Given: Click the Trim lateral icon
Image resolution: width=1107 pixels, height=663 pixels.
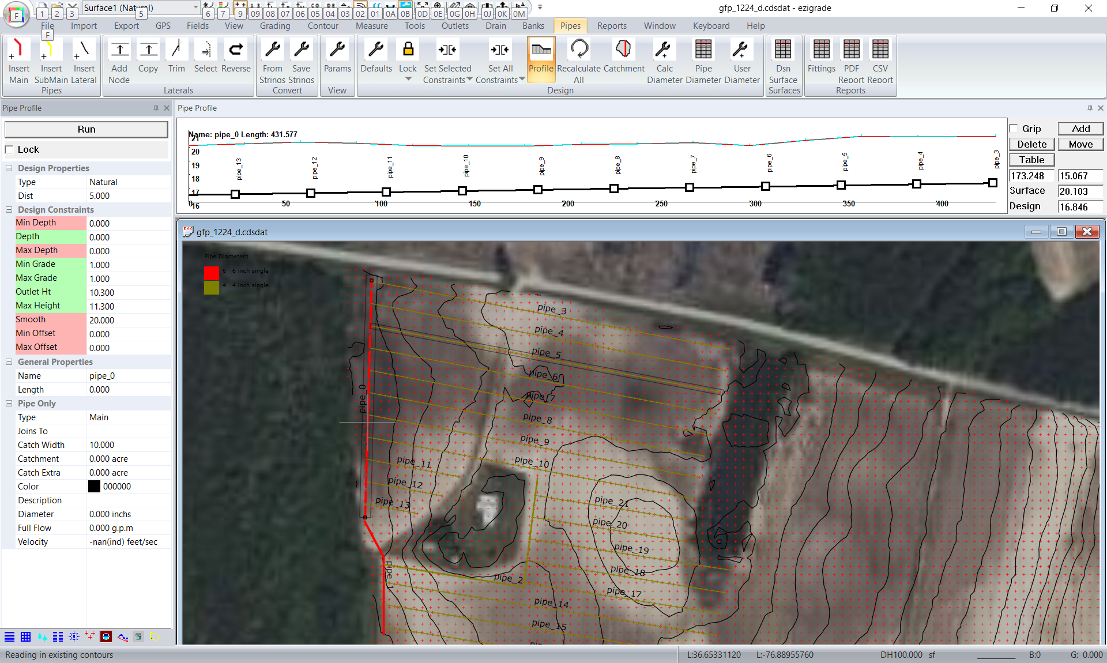Looking at the screenshot, I should pos(176,50).
